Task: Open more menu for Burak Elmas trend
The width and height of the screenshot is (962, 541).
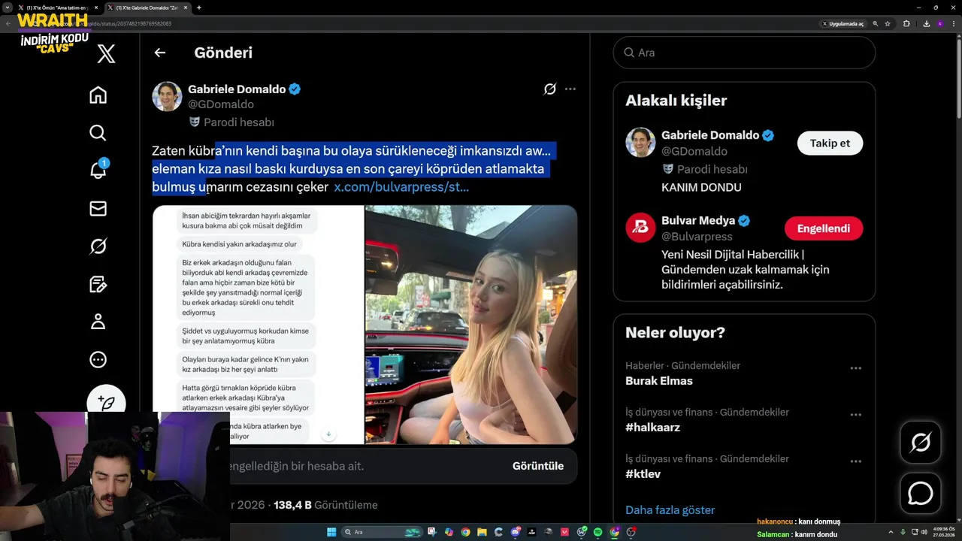Action: tap(855, 368)
